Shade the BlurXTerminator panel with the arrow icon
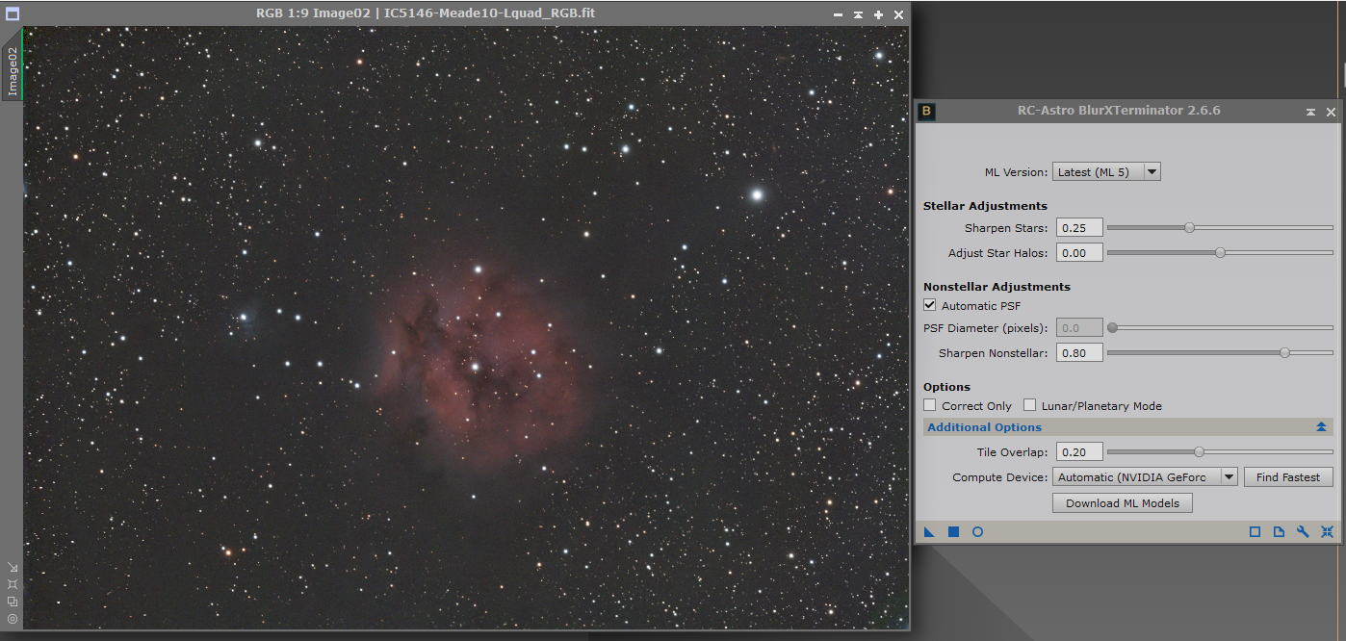Image resolution: width=1346 pixels, height=641 pixels. 1310,112
